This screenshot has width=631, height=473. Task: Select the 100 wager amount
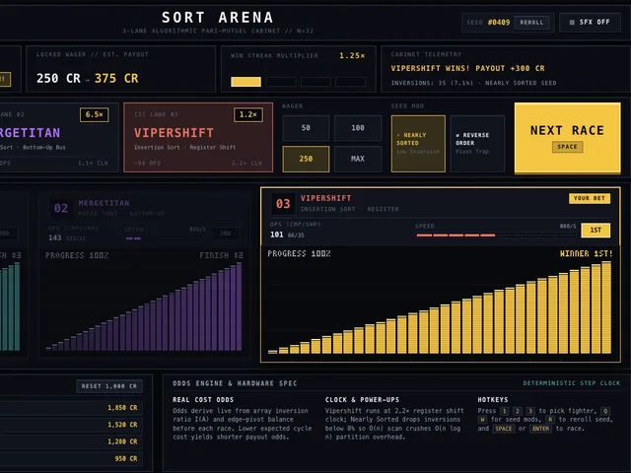click(357, 128)
